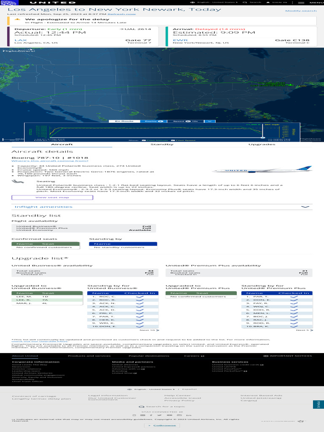Show Next 10 standby Business passengers
Viewport: 324px width, 432px height.
pyautogui.click(x=149, y=330)
